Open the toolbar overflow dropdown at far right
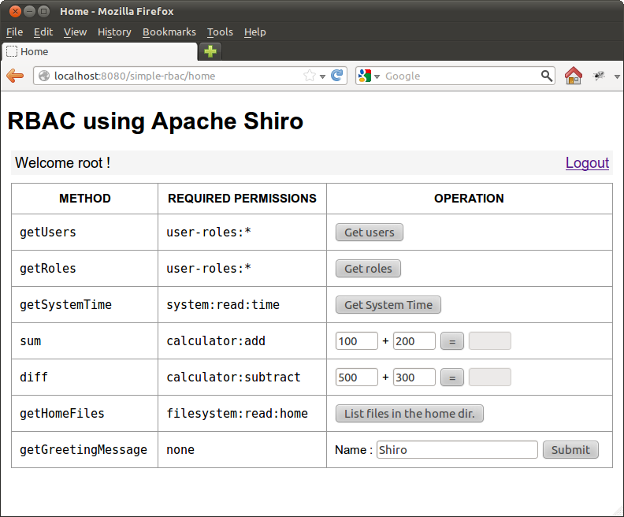Viewport: 624px width, 517px height. click(x=616, y=76)
